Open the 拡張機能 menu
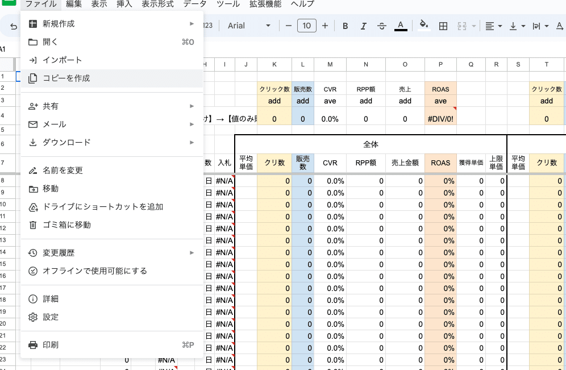566x370 pixels. [x=265, y=4]
